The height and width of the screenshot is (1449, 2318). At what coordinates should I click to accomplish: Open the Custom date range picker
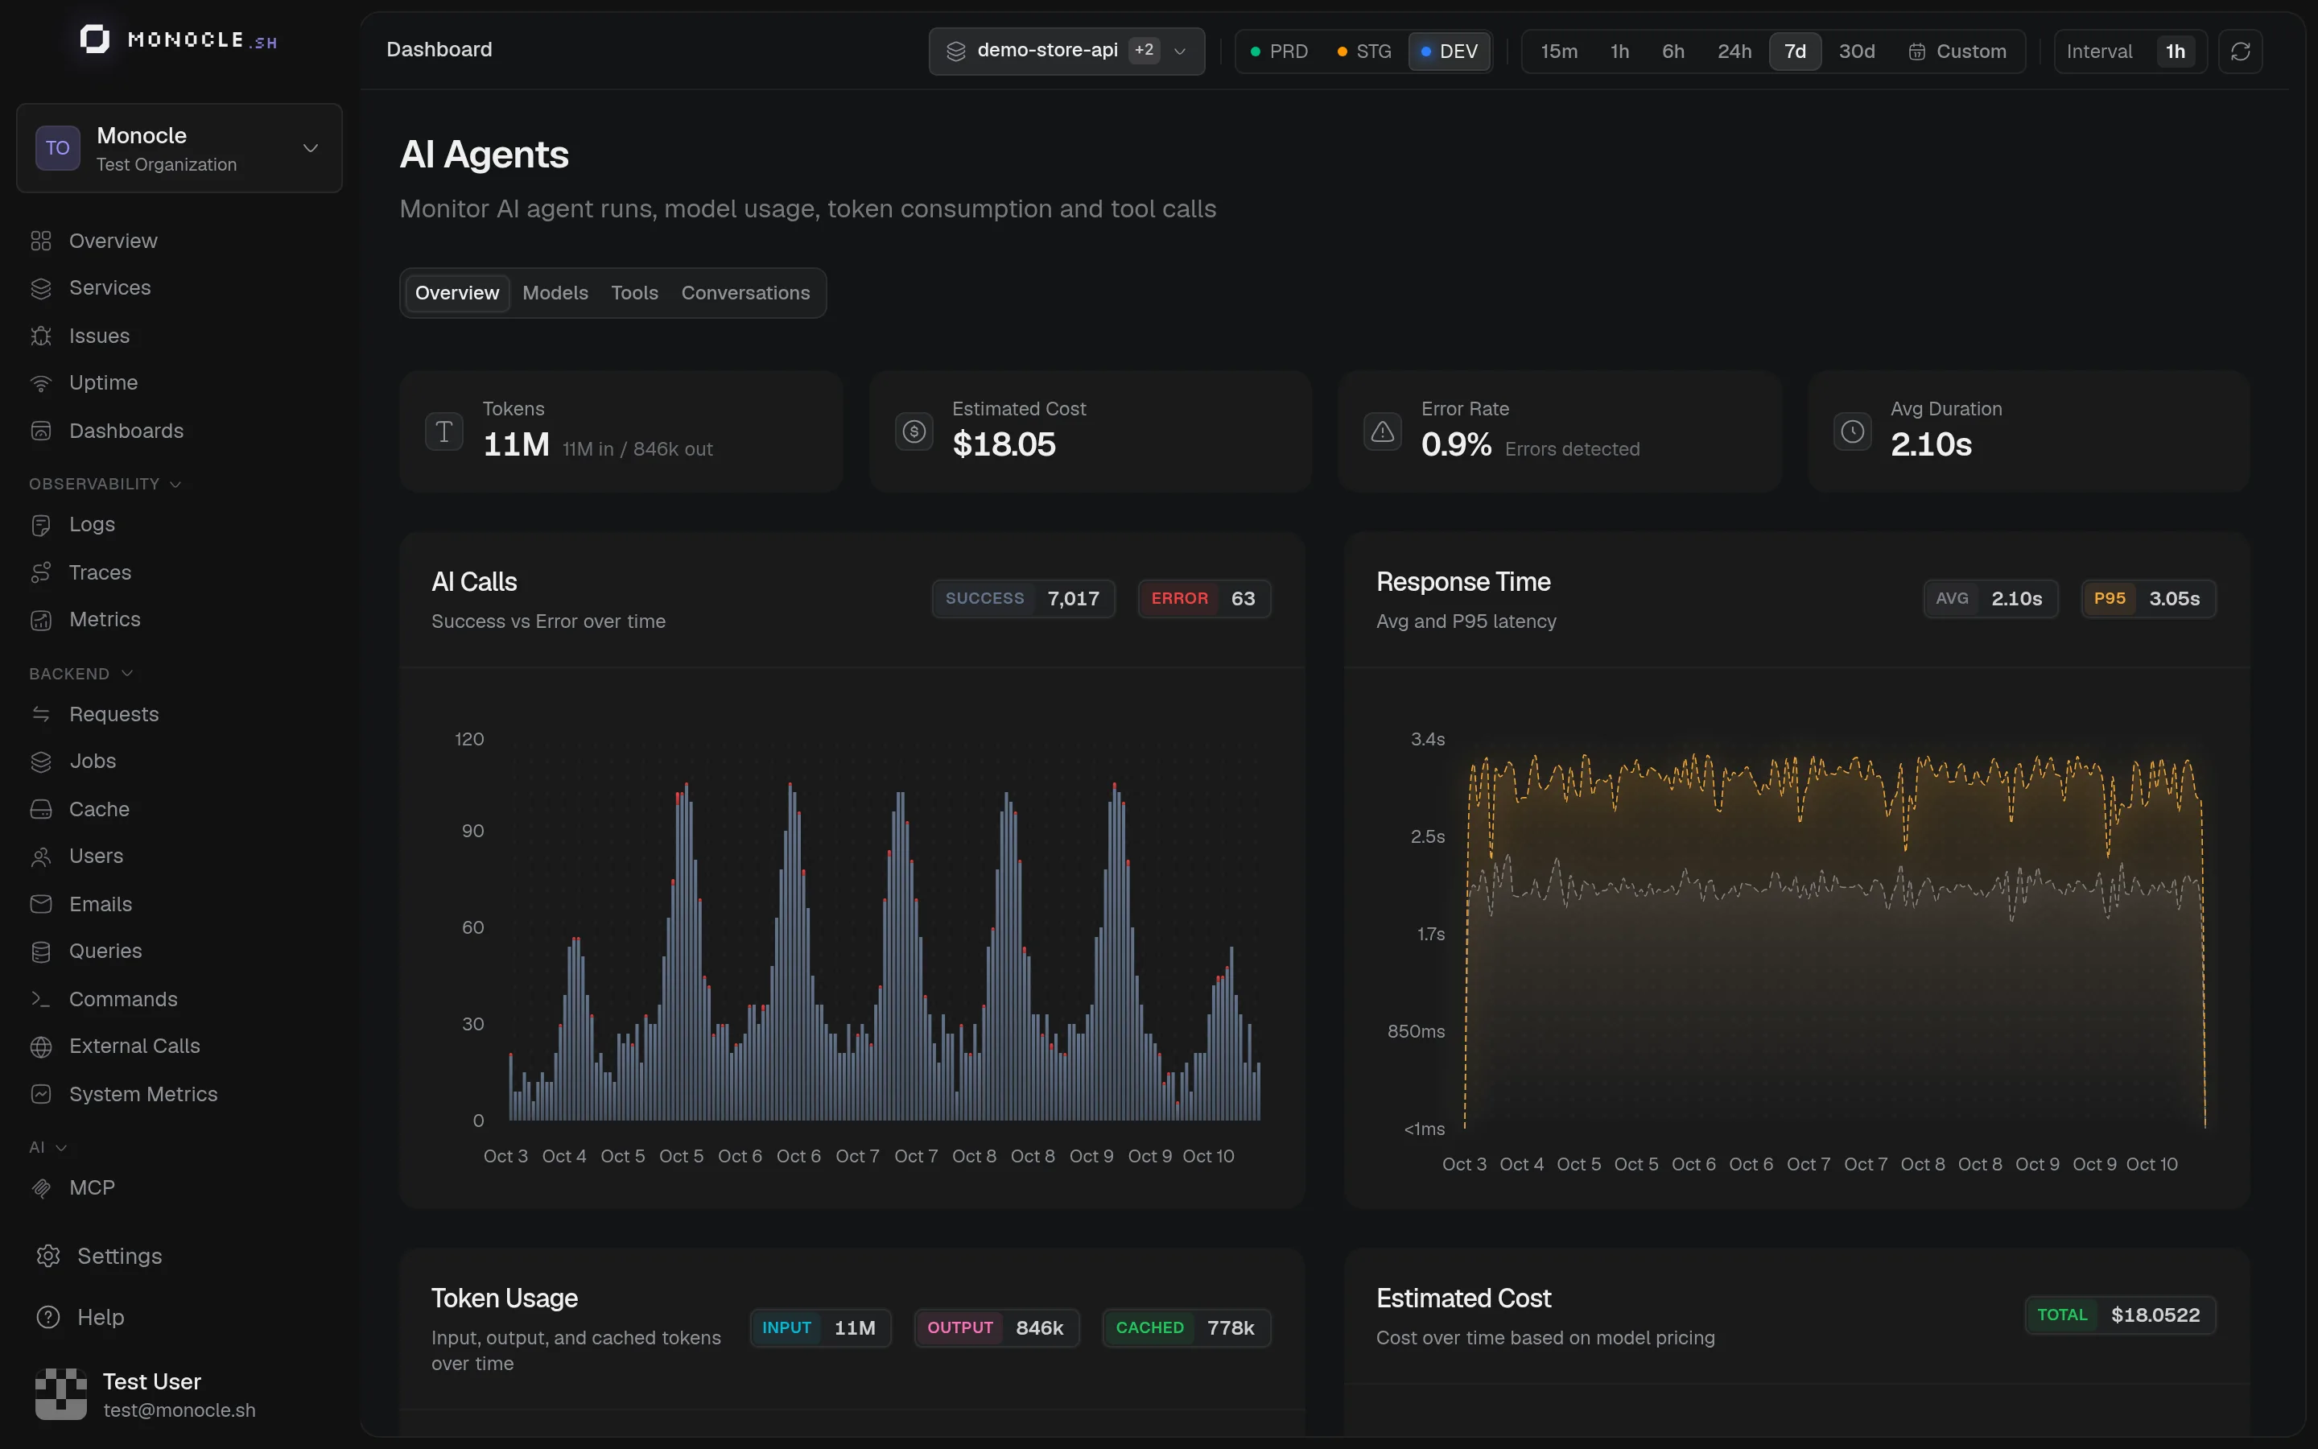1957,51
